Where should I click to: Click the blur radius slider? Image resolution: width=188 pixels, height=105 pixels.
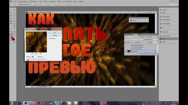[36, 59]
